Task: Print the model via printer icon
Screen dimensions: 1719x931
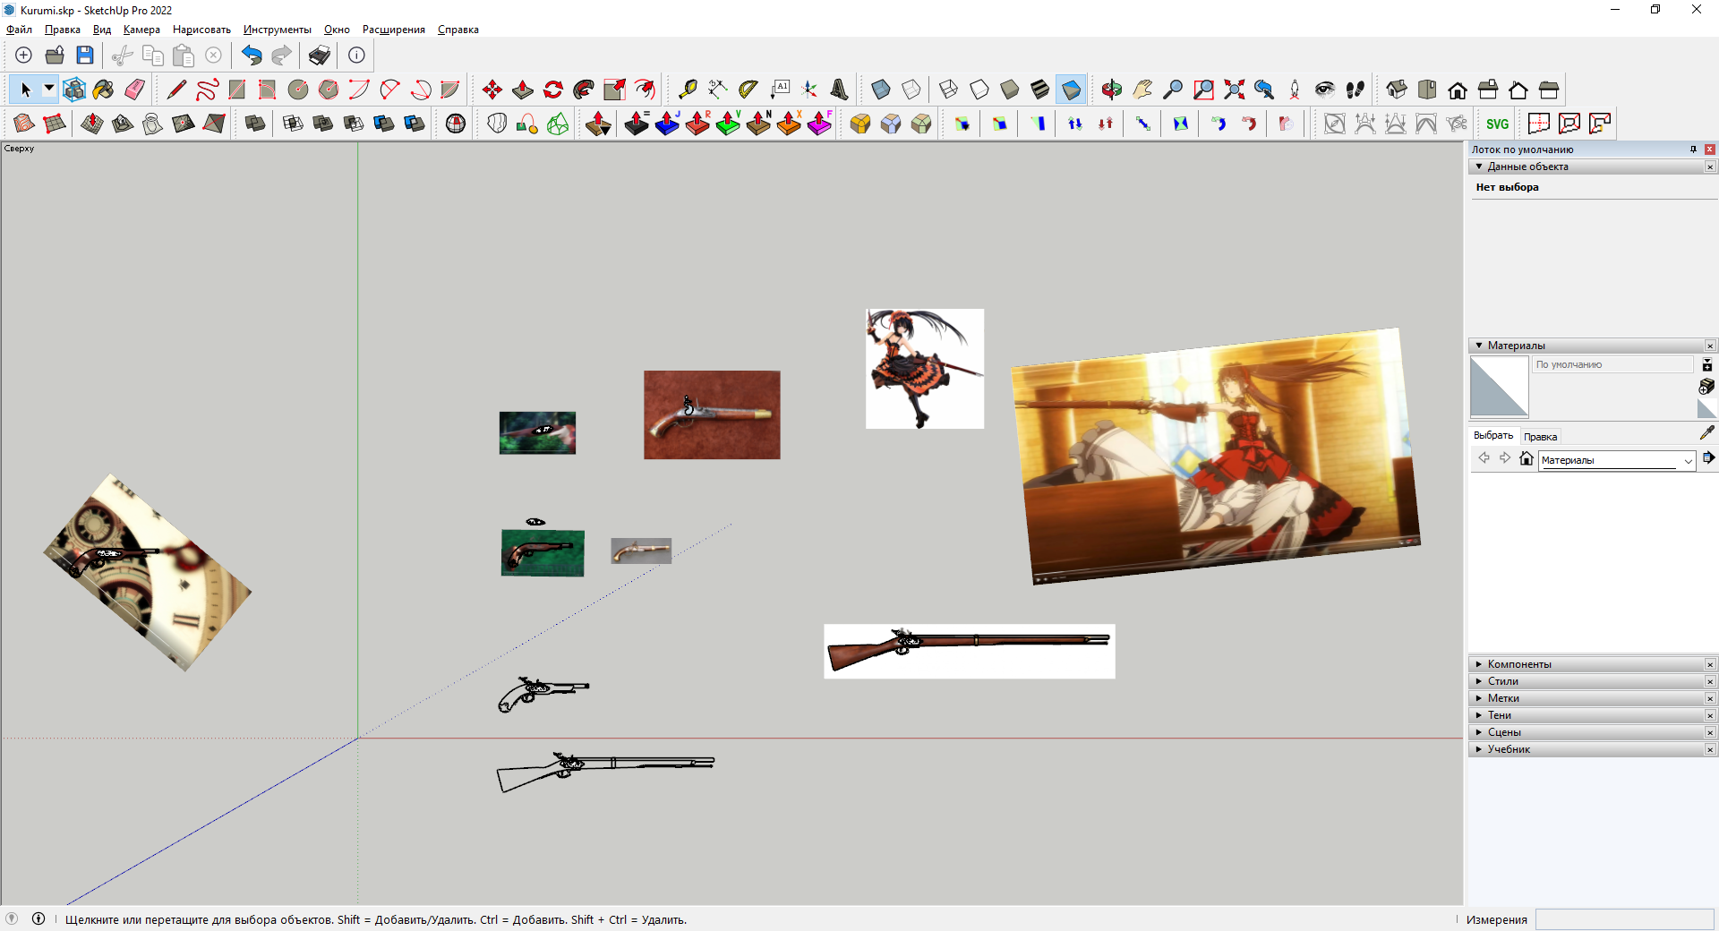Action: 320,56
